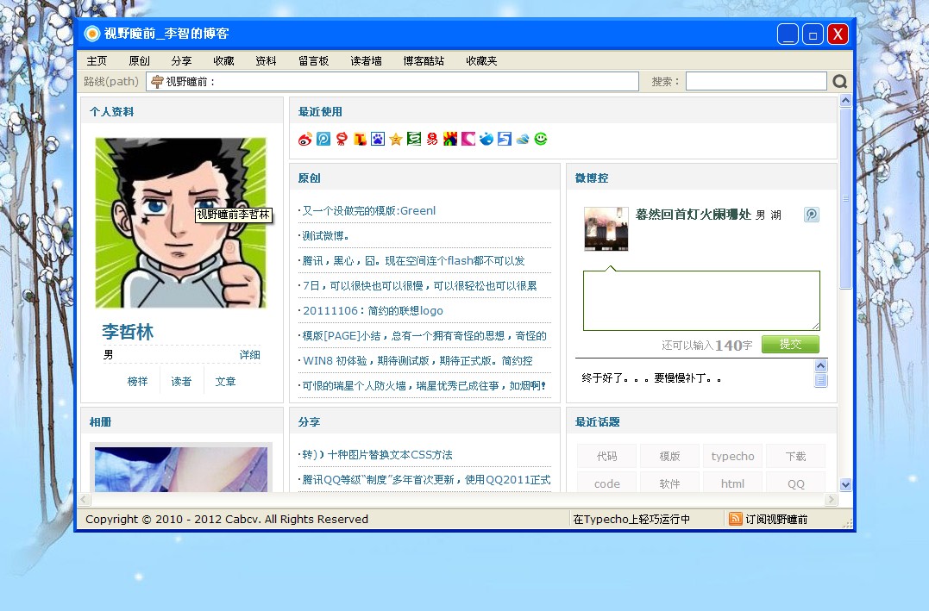
Task: Open the Baidu paw icon shortcut
Action: coord(378,138)
